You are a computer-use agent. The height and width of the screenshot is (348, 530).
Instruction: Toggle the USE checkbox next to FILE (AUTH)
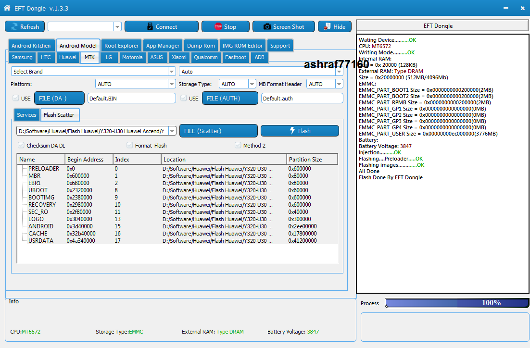pyautogui.click(x=184, y=98)
